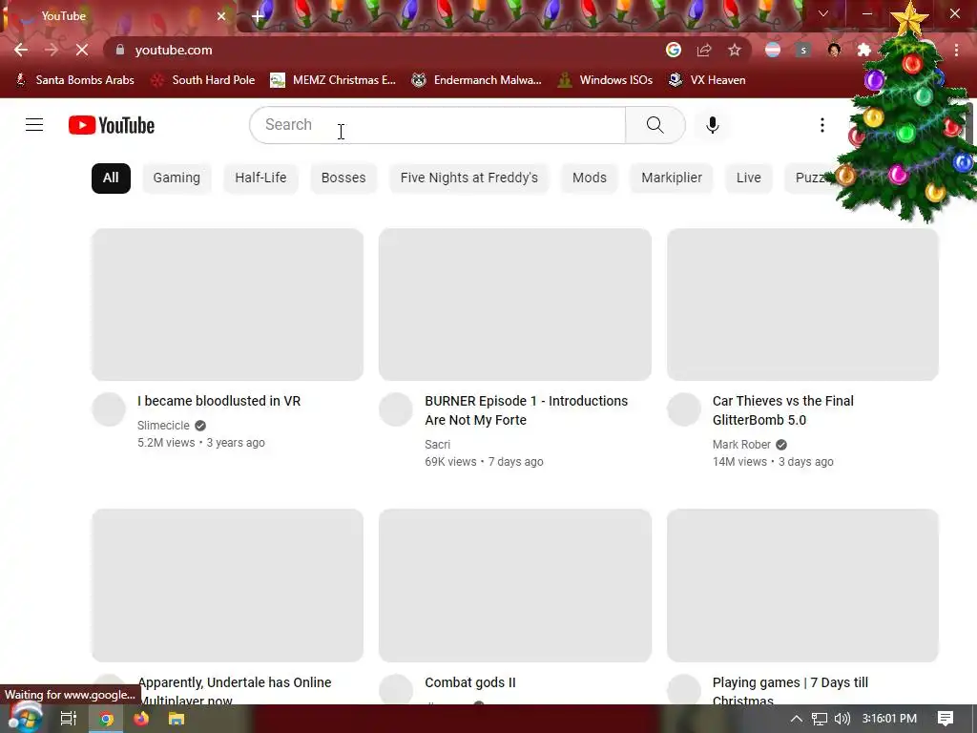Open Apparently, Undertale has Online video

pyautogui.click(x=235, y=691)
